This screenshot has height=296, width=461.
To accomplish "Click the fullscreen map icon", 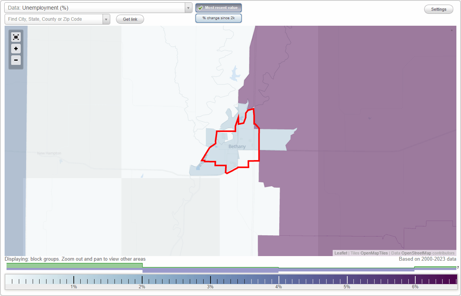I will click(16, 37).
